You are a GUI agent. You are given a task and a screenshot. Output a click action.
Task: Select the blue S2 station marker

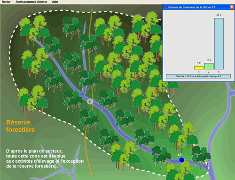181,160
